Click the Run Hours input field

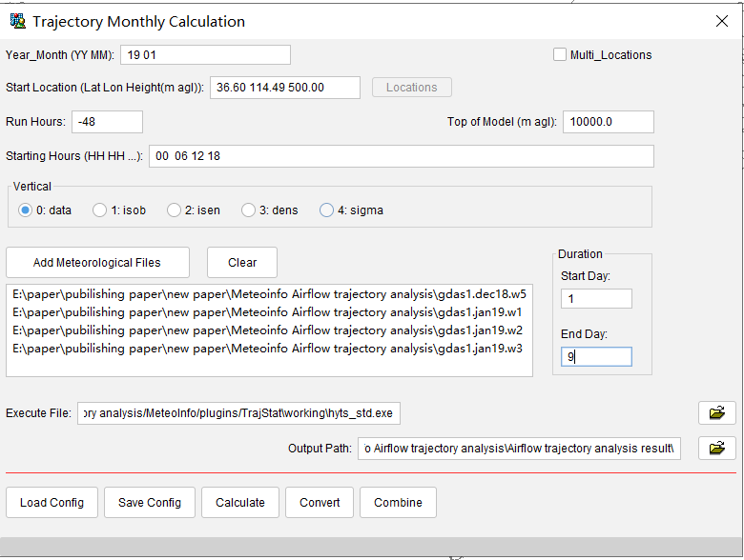tap(107, 122)
